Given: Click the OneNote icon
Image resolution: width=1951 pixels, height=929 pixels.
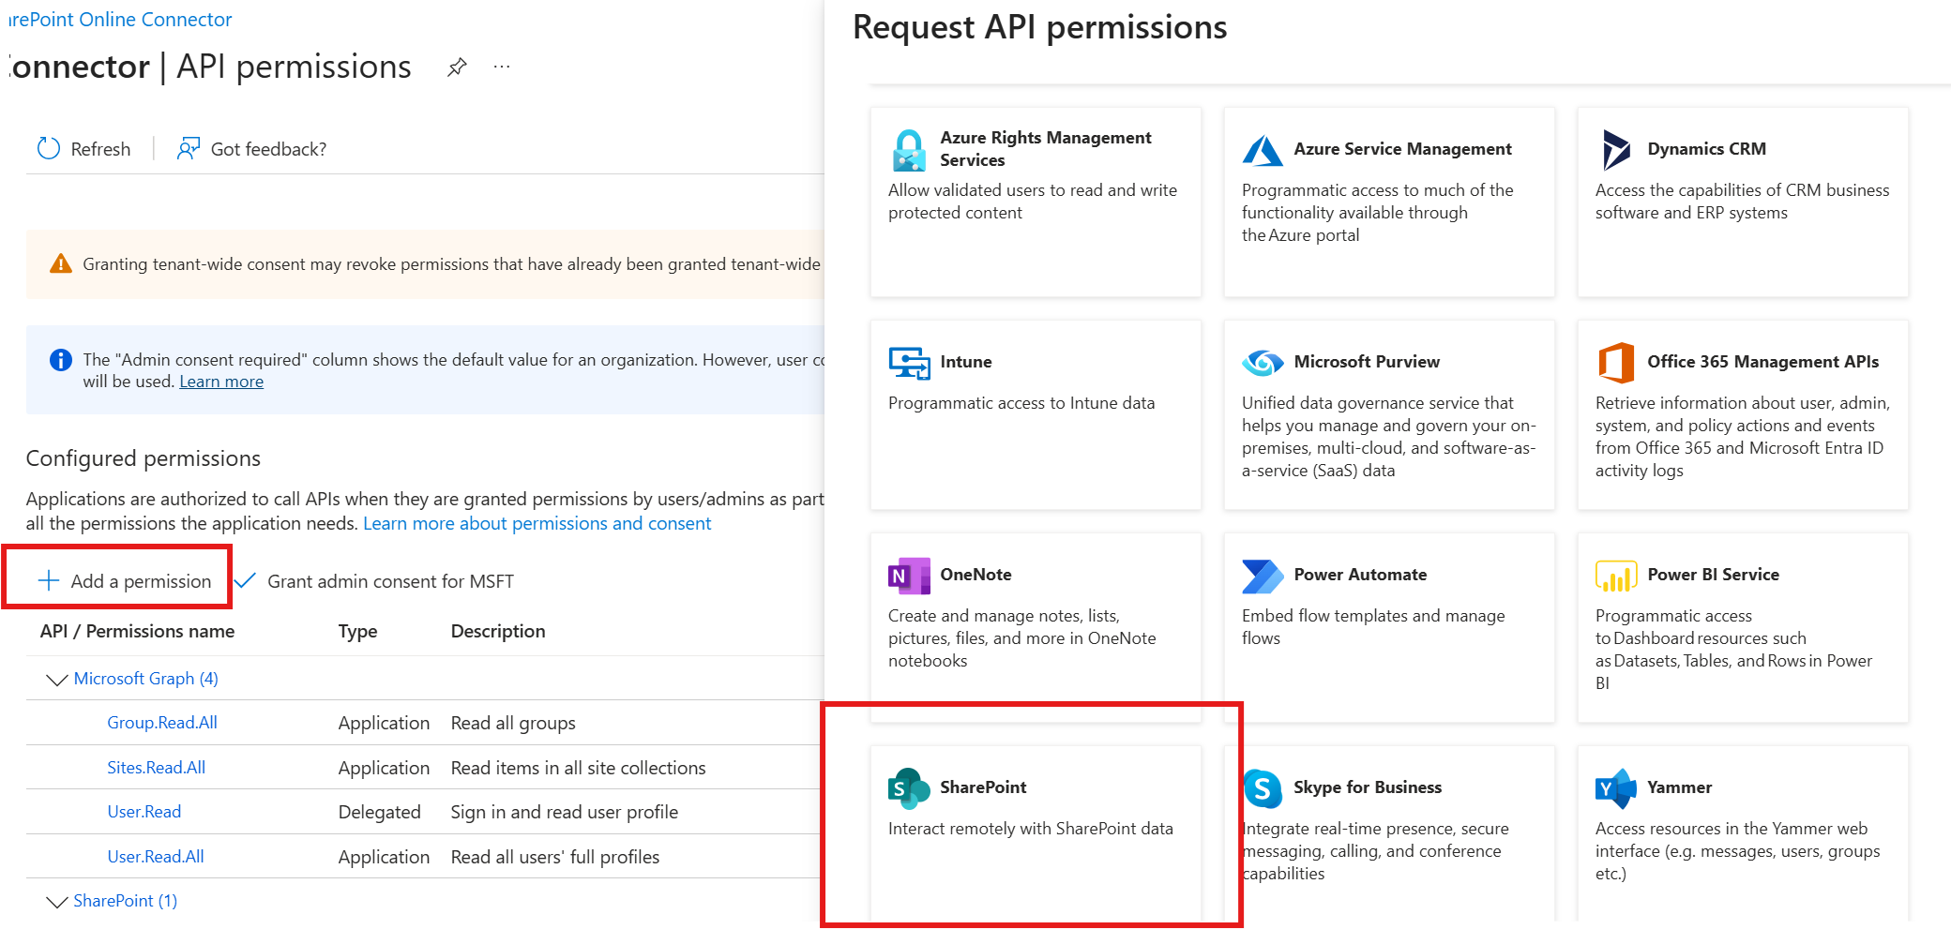Looking at the screenshot, I should pos(909,576).
